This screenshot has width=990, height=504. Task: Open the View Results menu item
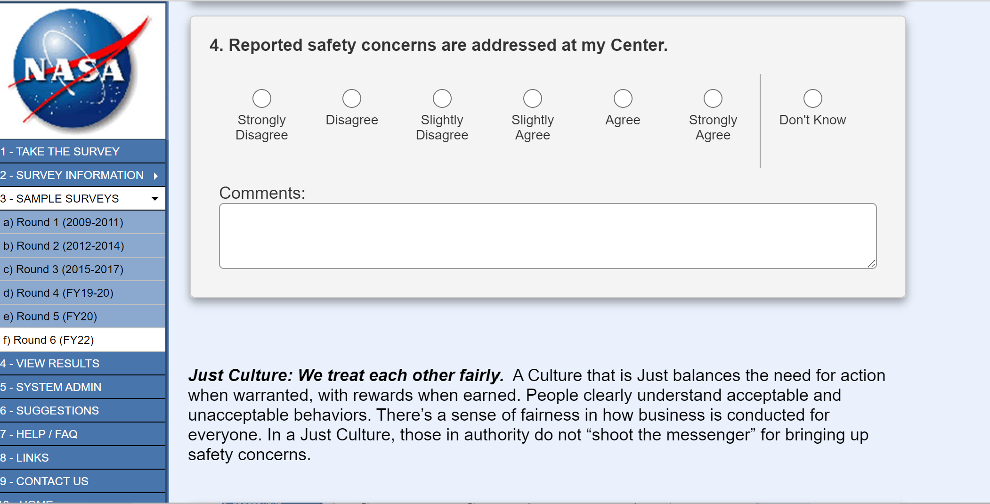[50, 364]
